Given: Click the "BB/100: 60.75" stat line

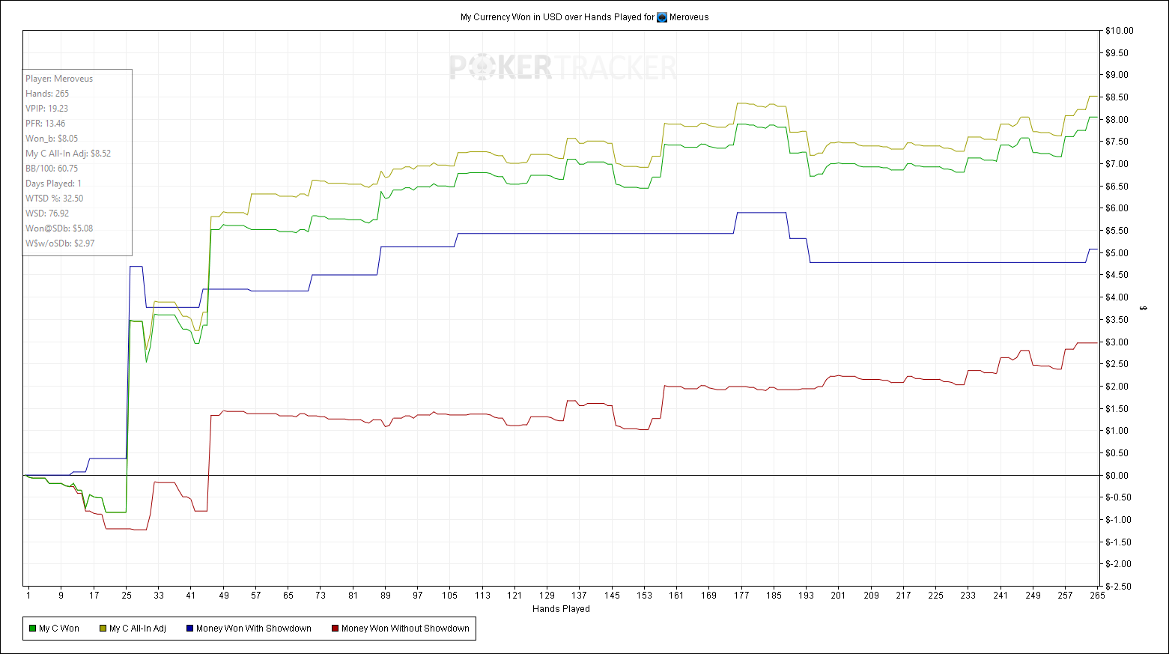Looking at the screenshot, I should click(x=52, y=169).
